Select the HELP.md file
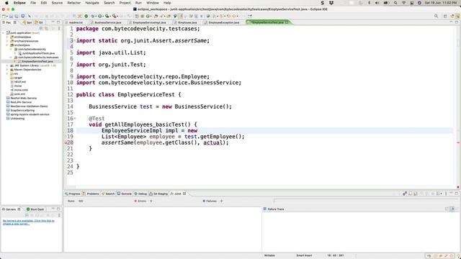 (19, 82)
